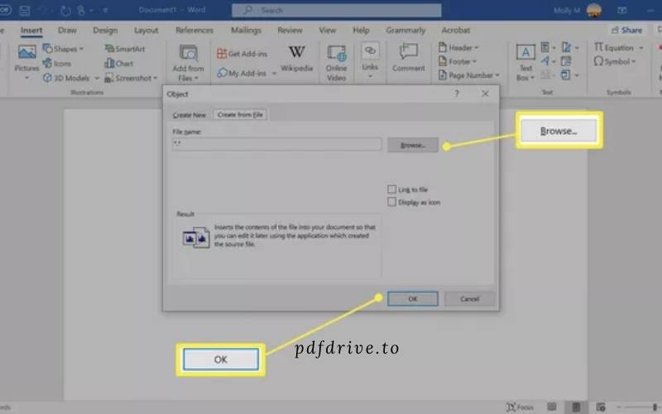Image resolution: width=662 pixels, height=414 pixels.
Task: Click the File name input field
Action: (x=277, y=144)
